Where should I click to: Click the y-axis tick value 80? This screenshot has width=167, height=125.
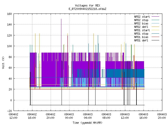10,57
